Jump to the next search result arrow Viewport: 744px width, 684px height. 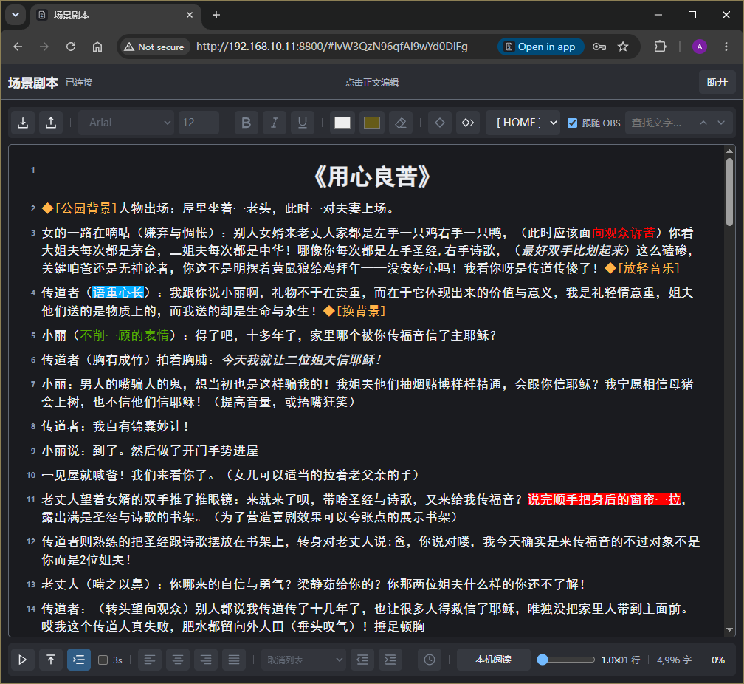coord(721,123)
